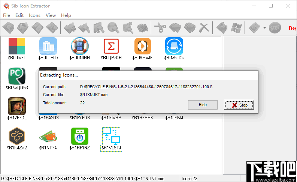Screen dimensions: 297x182
Task: Click Hide in Extracting Icons dialog
Action: pos(203,105)
